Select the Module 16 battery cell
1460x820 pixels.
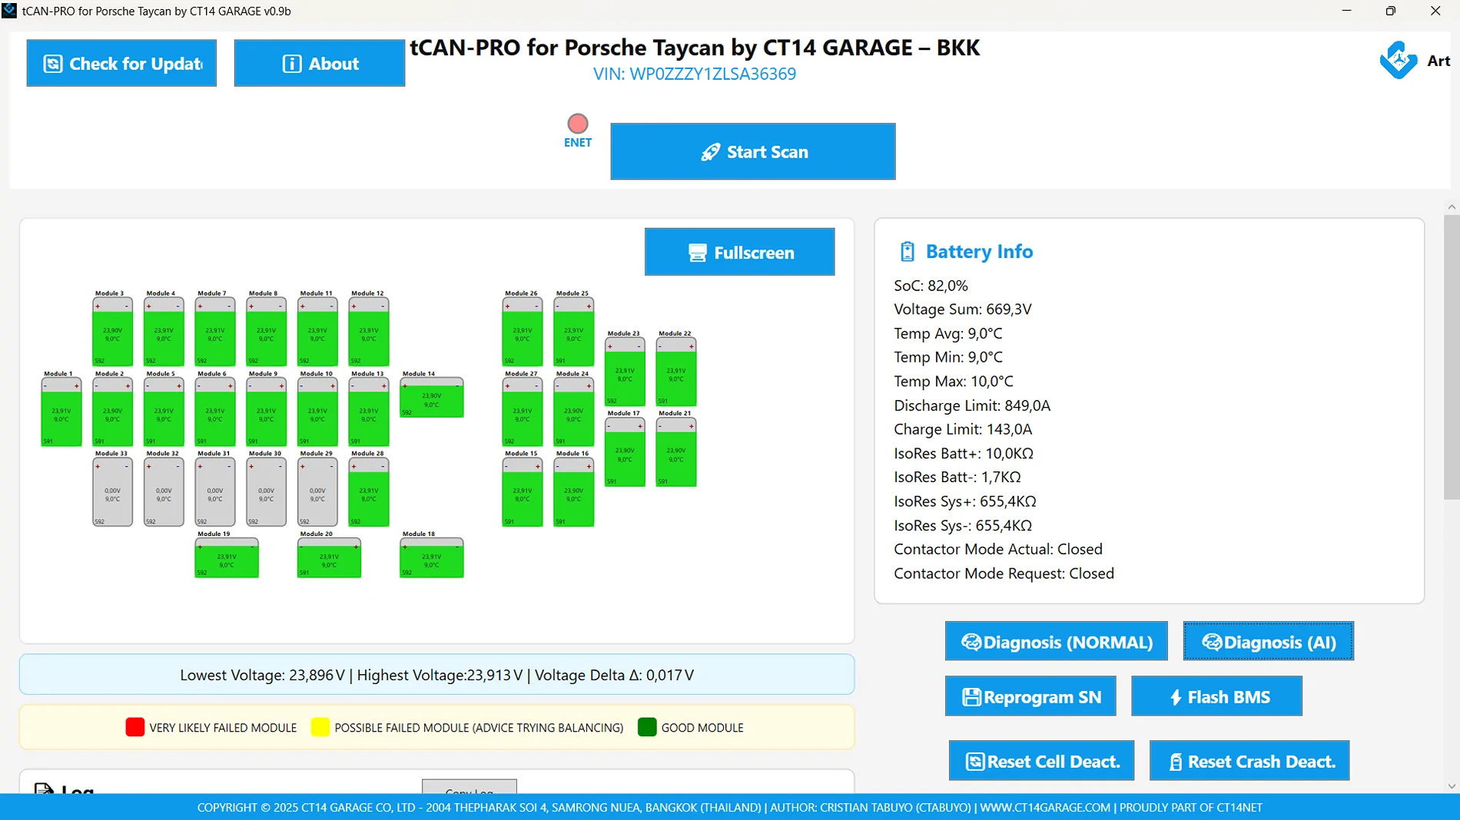point(574,492)
